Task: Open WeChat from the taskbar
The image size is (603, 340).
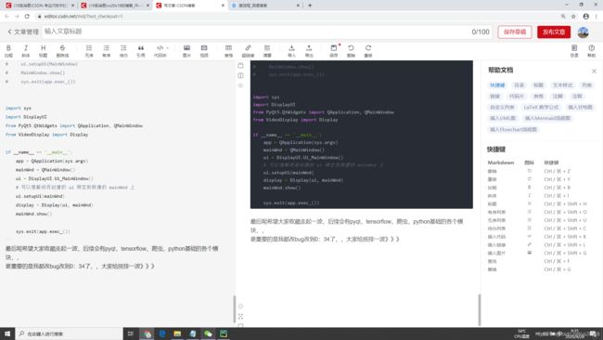Action: pyautogui.click(x=208, y=333)
